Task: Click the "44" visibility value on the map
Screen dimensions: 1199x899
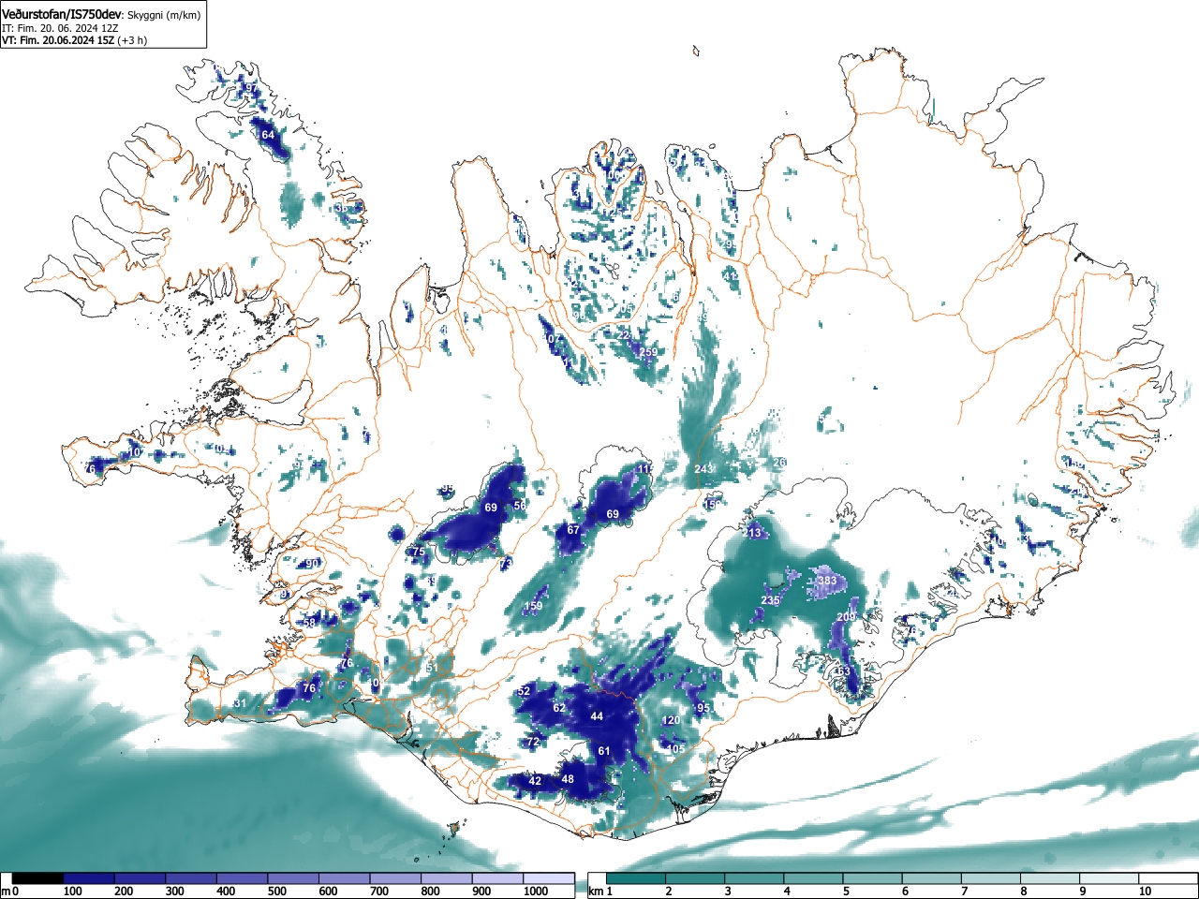Action: (x=597, y=716)
